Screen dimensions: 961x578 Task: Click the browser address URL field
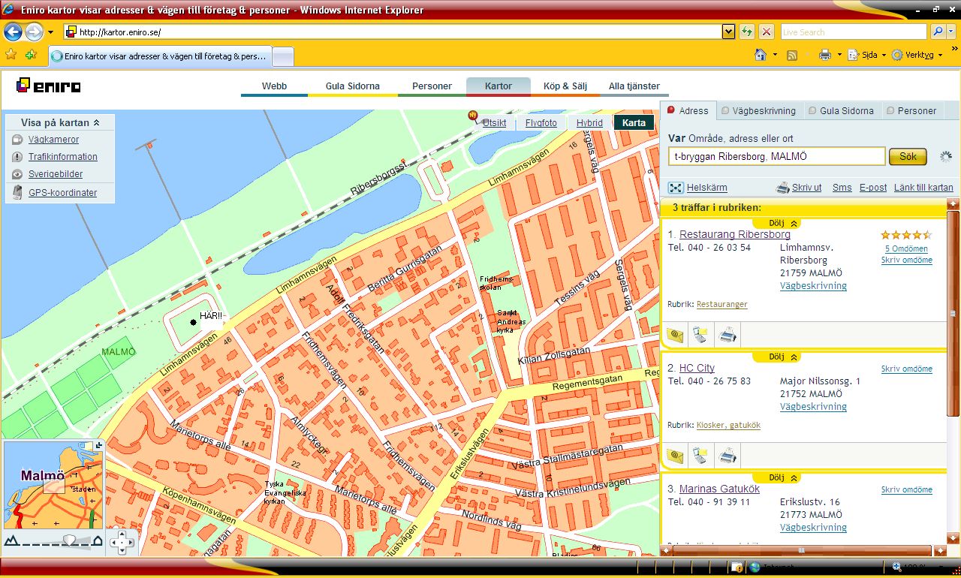392,32
